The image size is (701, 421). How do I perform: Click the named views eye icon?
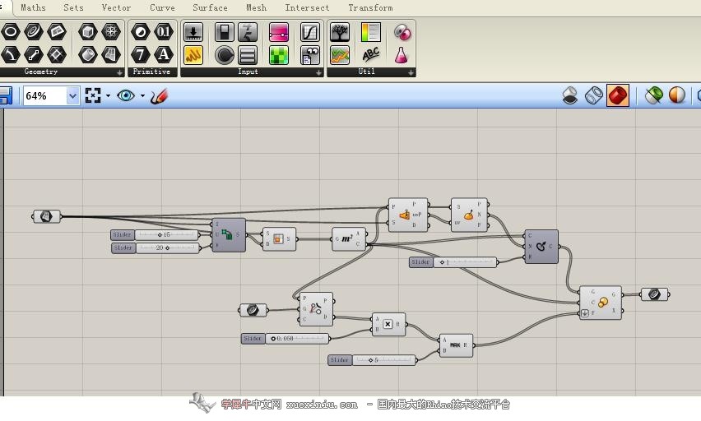126,95
